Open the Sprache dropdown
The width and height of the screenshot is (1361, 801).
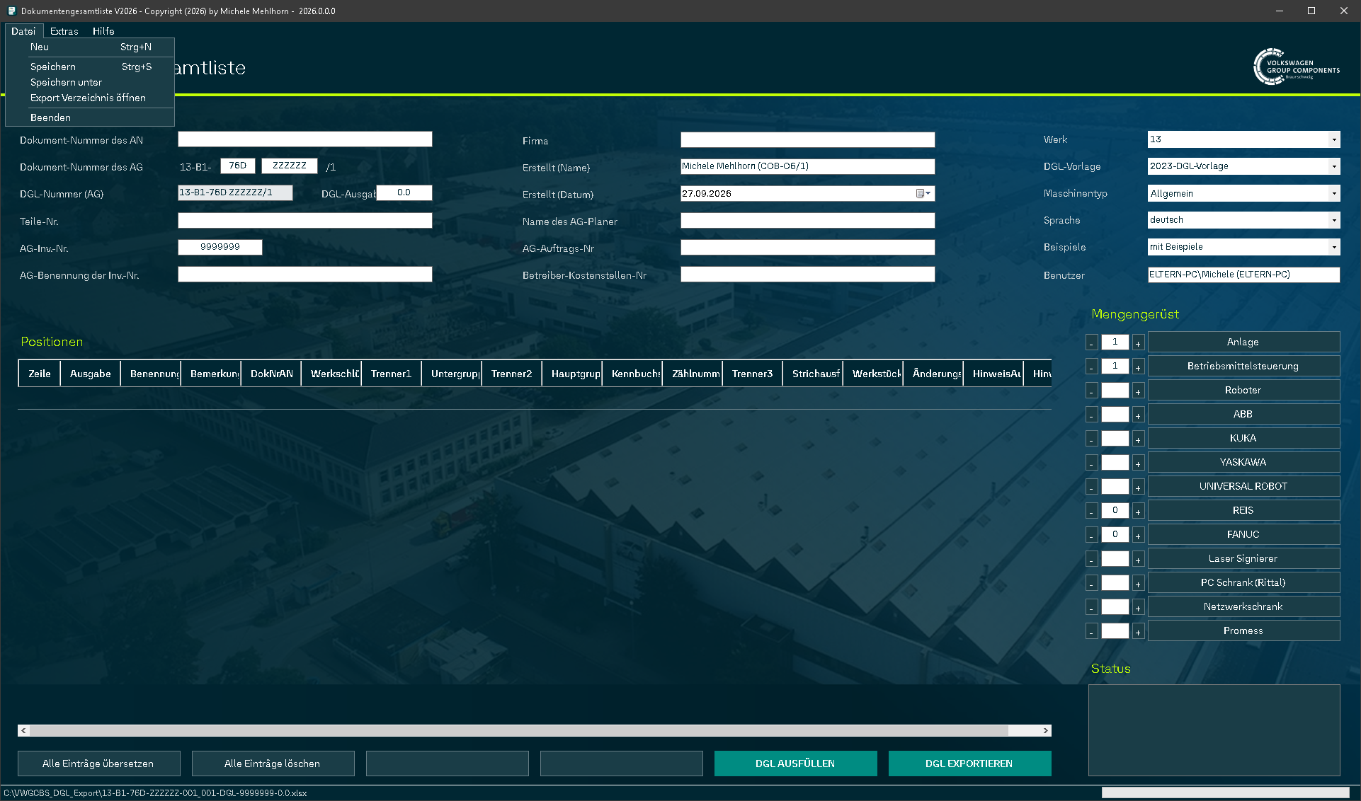tap(1334, 220)
